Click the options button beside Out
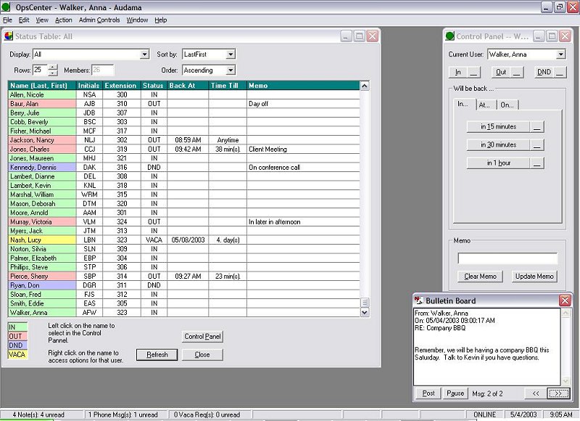 [517, 72]
